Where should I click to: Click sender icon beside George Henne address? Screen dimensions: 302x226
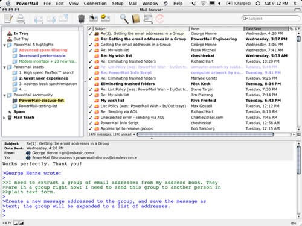click(x=28, y=153)
